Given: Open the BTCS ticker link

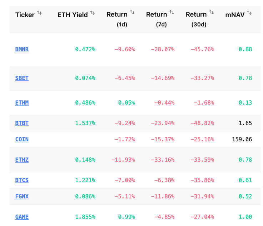Looking at the screenshot, I should pyautogui.click(x=22, y=180).
